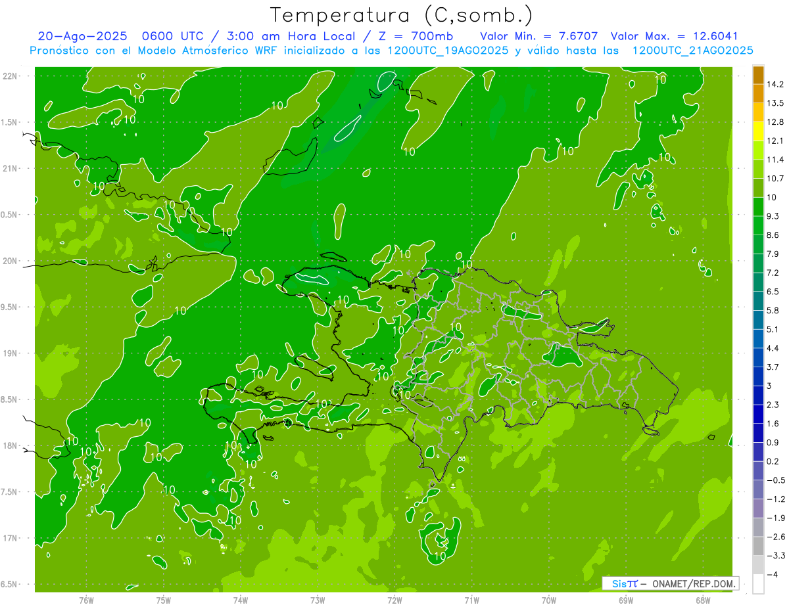Click the "18N" latitude axis label
The image size is (789, 609).
point(10,445)
